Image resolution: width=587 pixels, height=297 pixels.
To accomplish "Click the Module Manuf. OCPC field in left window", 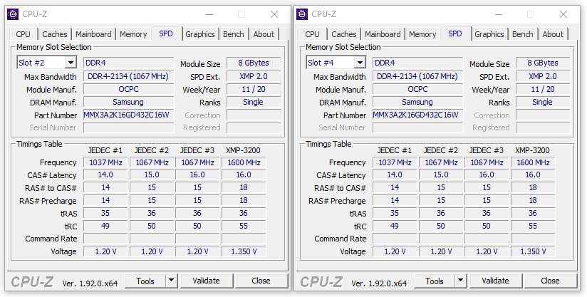I will tap(128, 90).
